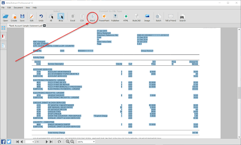Open the Edit menu
241x145 pixels.
click(x=9, y=8)
